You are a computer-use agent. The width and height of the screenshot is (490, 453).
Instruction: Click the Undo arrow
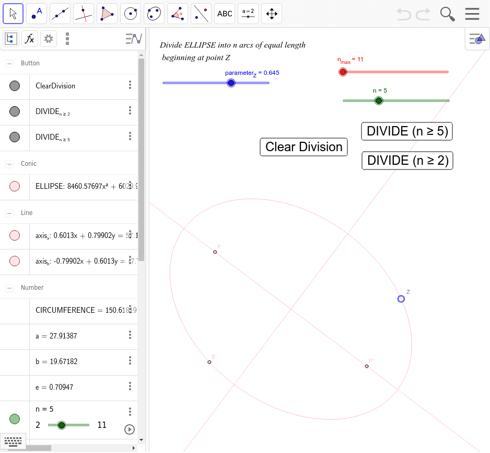404,14
